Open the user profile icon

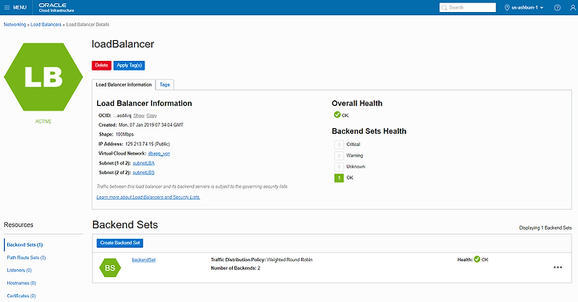(573, 7)
